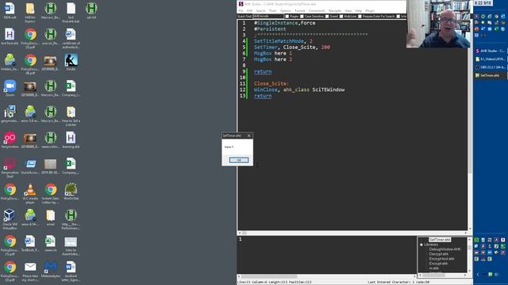Select DebugWindow.ahk in the Libraries tree
Screen dimensions: 508x285
(444, 249)
